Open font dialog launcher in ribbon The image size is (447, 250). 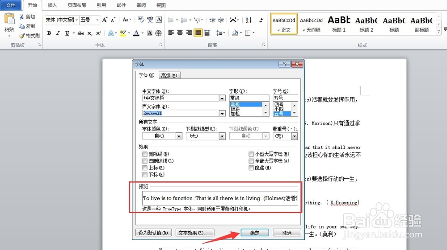click(161, 45)
